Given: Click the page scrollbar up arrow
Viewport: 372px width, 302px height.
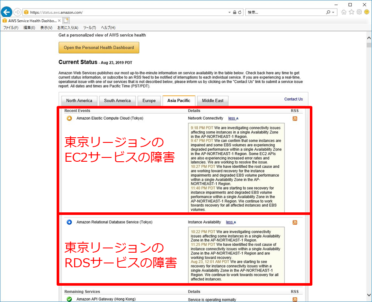Looking at the screenshot, I should point(369,38).
